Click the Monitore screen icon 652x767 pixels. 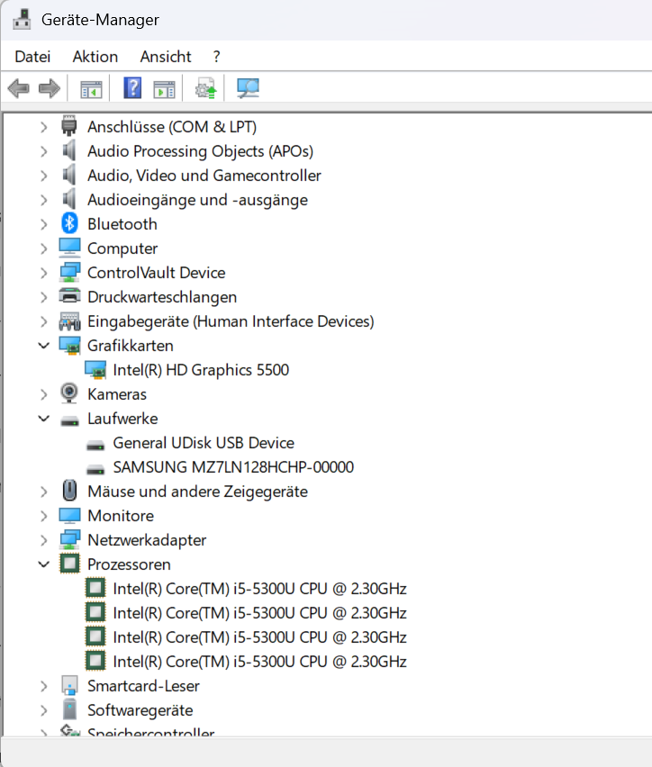click(69, 515)
